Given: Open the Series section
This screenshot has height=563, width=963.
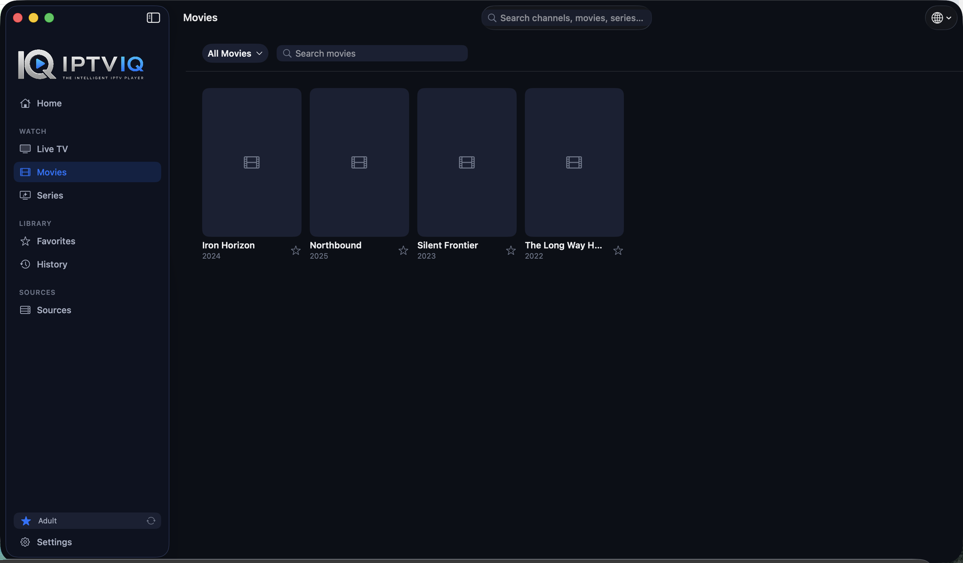Looking at the screenshot, I should coord(87,195).
